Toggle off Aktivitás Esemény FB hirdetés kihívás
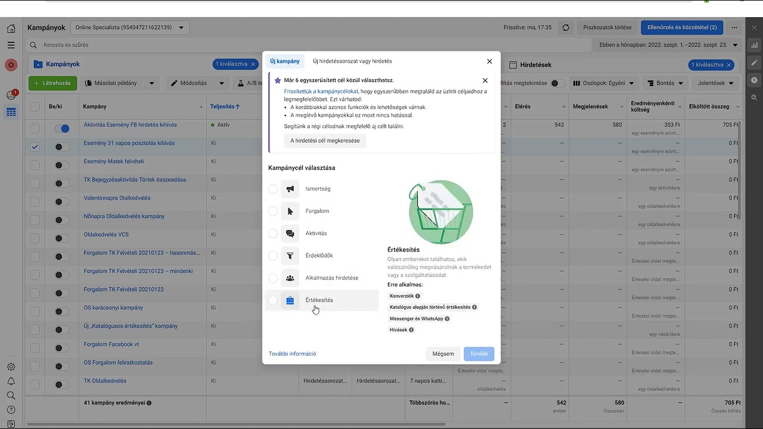763x429 pixels. pyautogui.click(x=62, y=128)
